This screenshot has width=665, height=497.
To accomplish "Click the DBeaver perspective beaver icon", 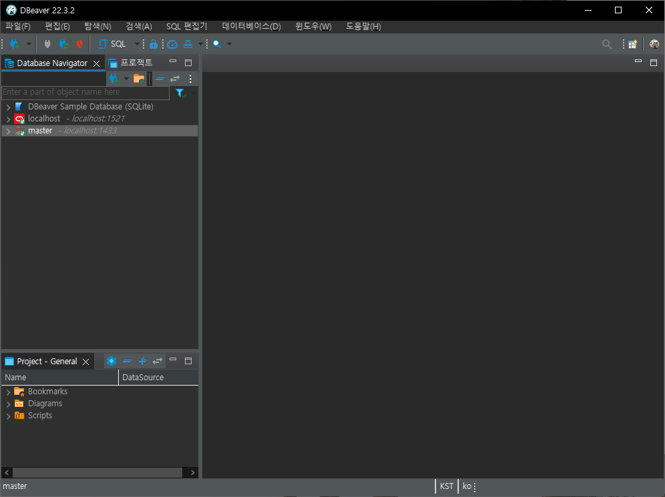I will coord(654,44).
